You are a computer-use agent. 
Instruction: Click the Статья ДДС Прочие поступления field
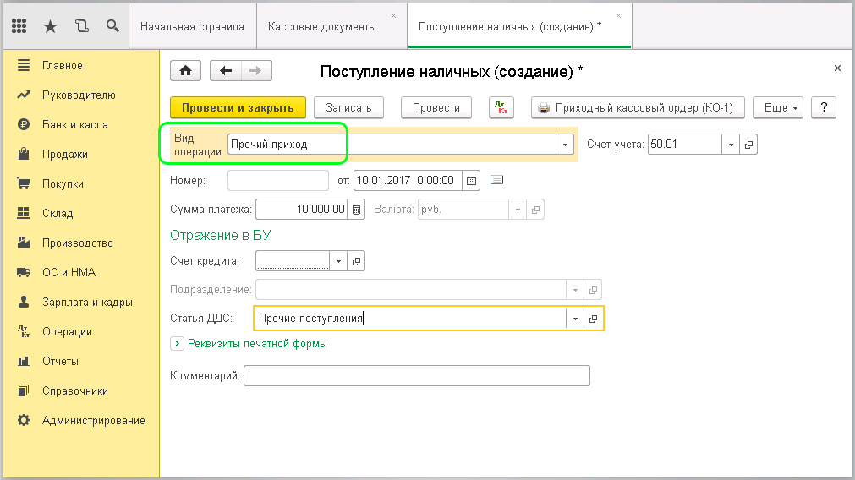[410, 319]
